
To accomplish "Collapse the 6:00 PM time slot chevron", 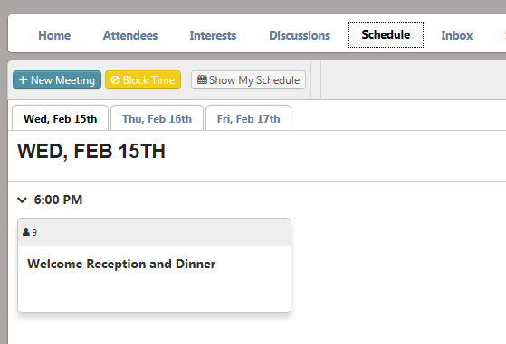I will pyautogui.click(x=22, y=200).
